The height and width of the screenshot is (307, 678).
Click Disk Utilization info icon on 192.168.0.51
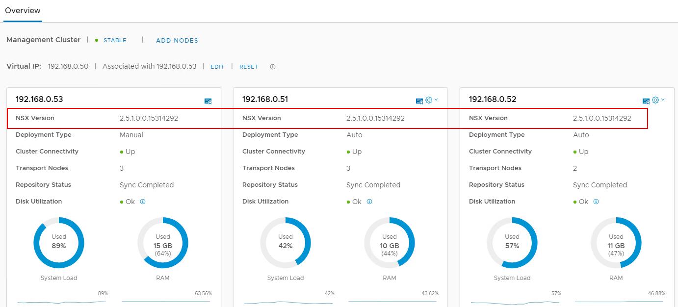tap(369, 202)
